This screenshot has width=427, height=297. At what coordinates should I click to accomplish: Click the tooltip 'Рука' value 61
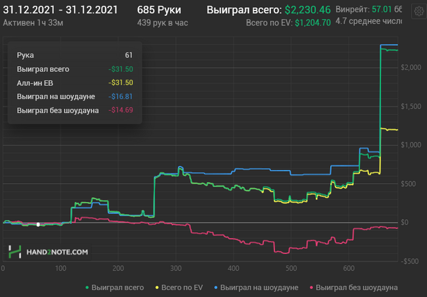(x=129, y=55)
